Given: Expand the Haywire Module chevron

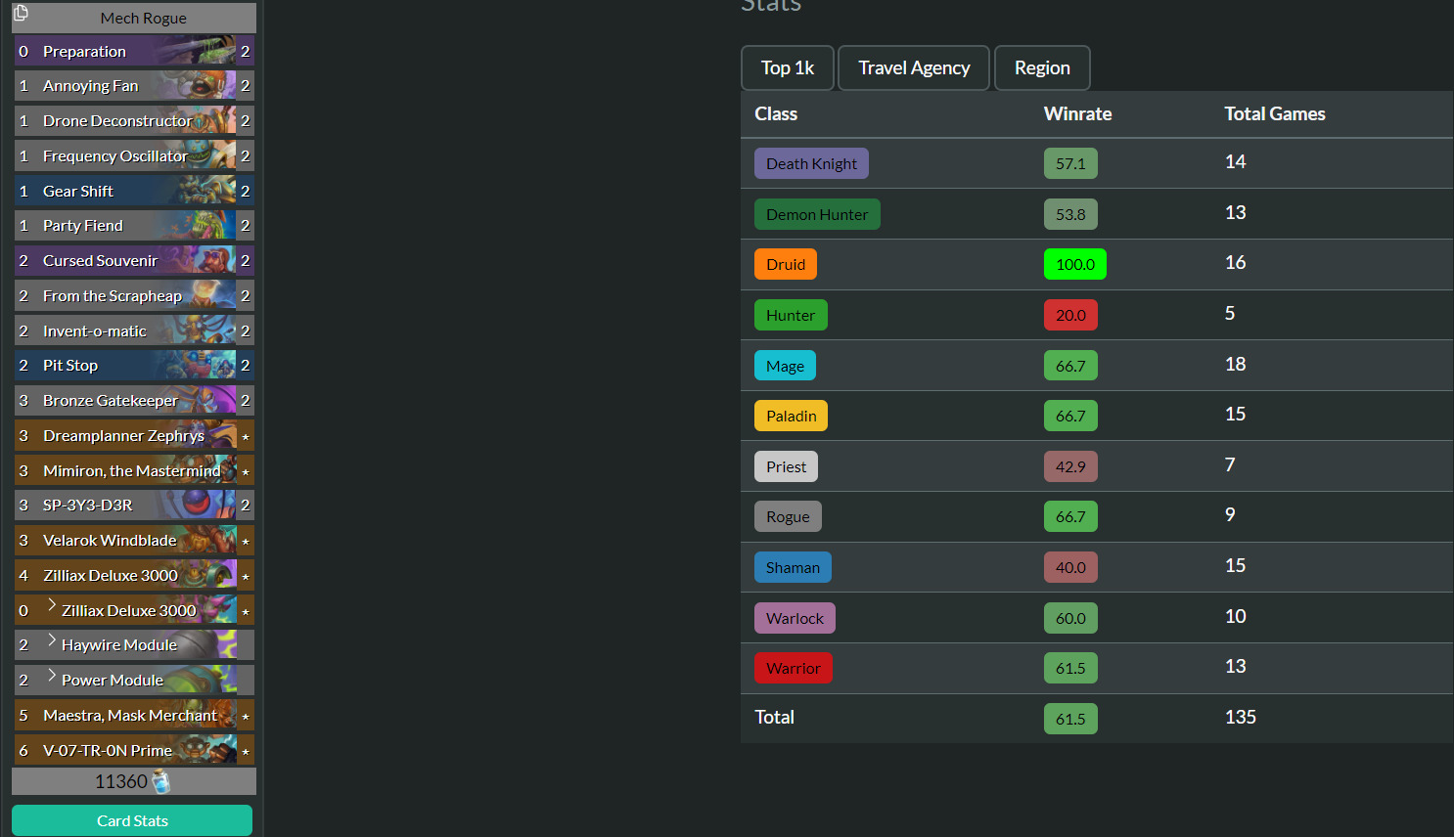Looking at the screenshot, I should click(x=52, y=641).
